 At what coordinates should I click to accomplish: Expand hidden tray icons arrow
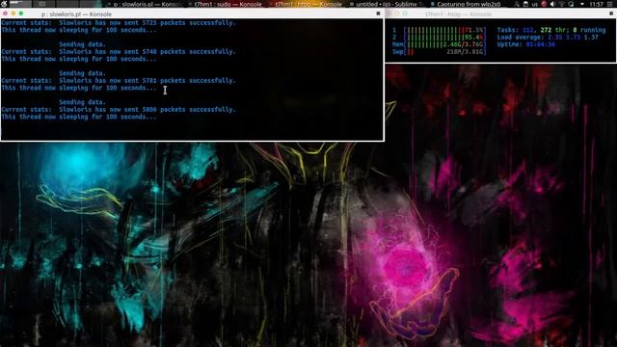pyautogui.click(x=582, y=4)
